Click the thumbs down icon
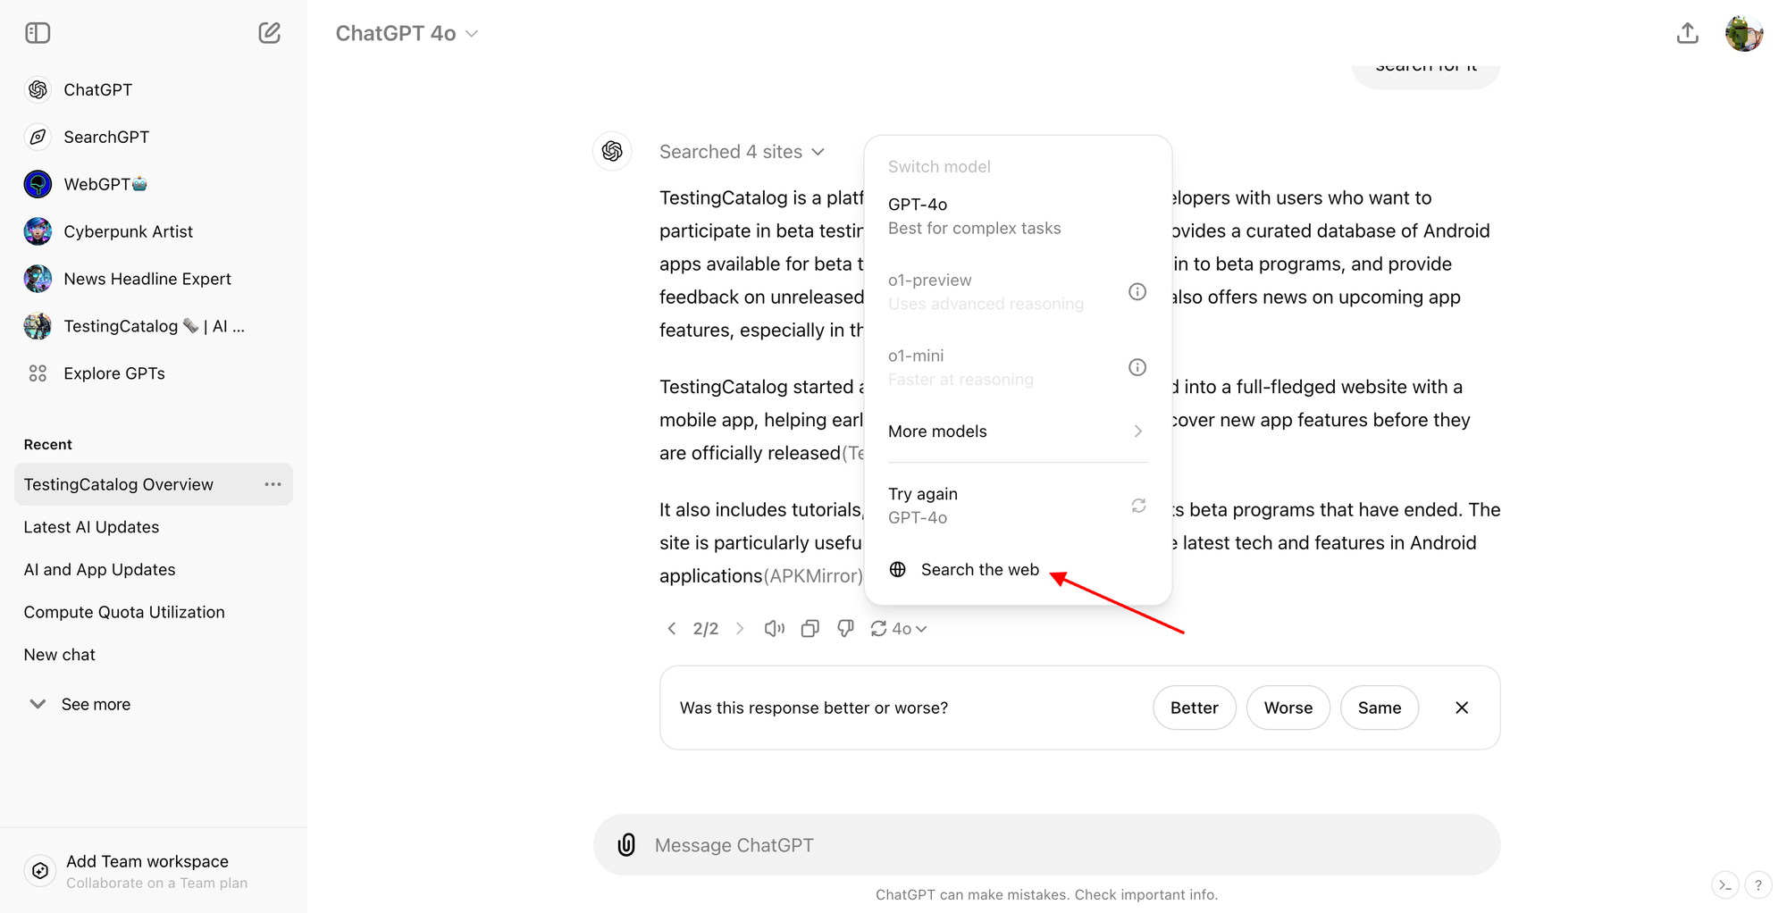Image resolution: width=1787 pixels, height=913 pixels. pos(845,629)
